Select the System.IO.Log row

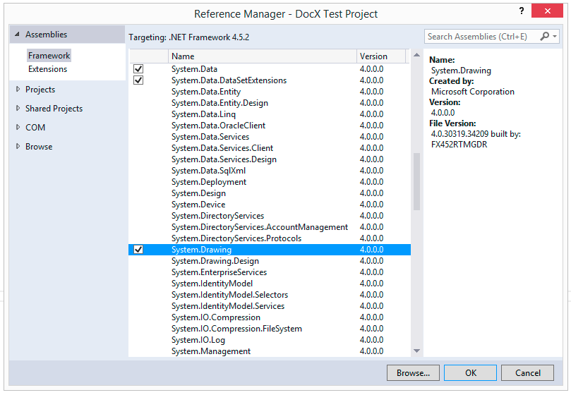point(270,340)
